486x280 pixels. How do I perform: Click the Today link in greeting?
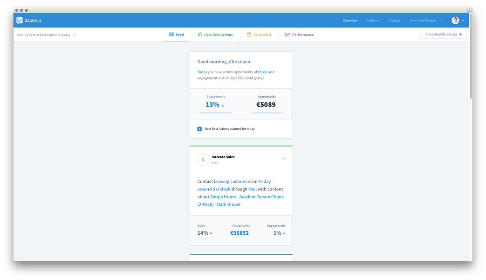point(202,72)
